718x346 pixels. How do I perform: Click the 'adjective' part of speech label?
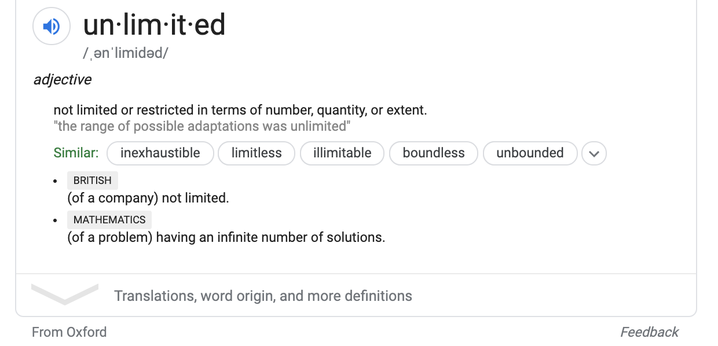click(63, 79)
